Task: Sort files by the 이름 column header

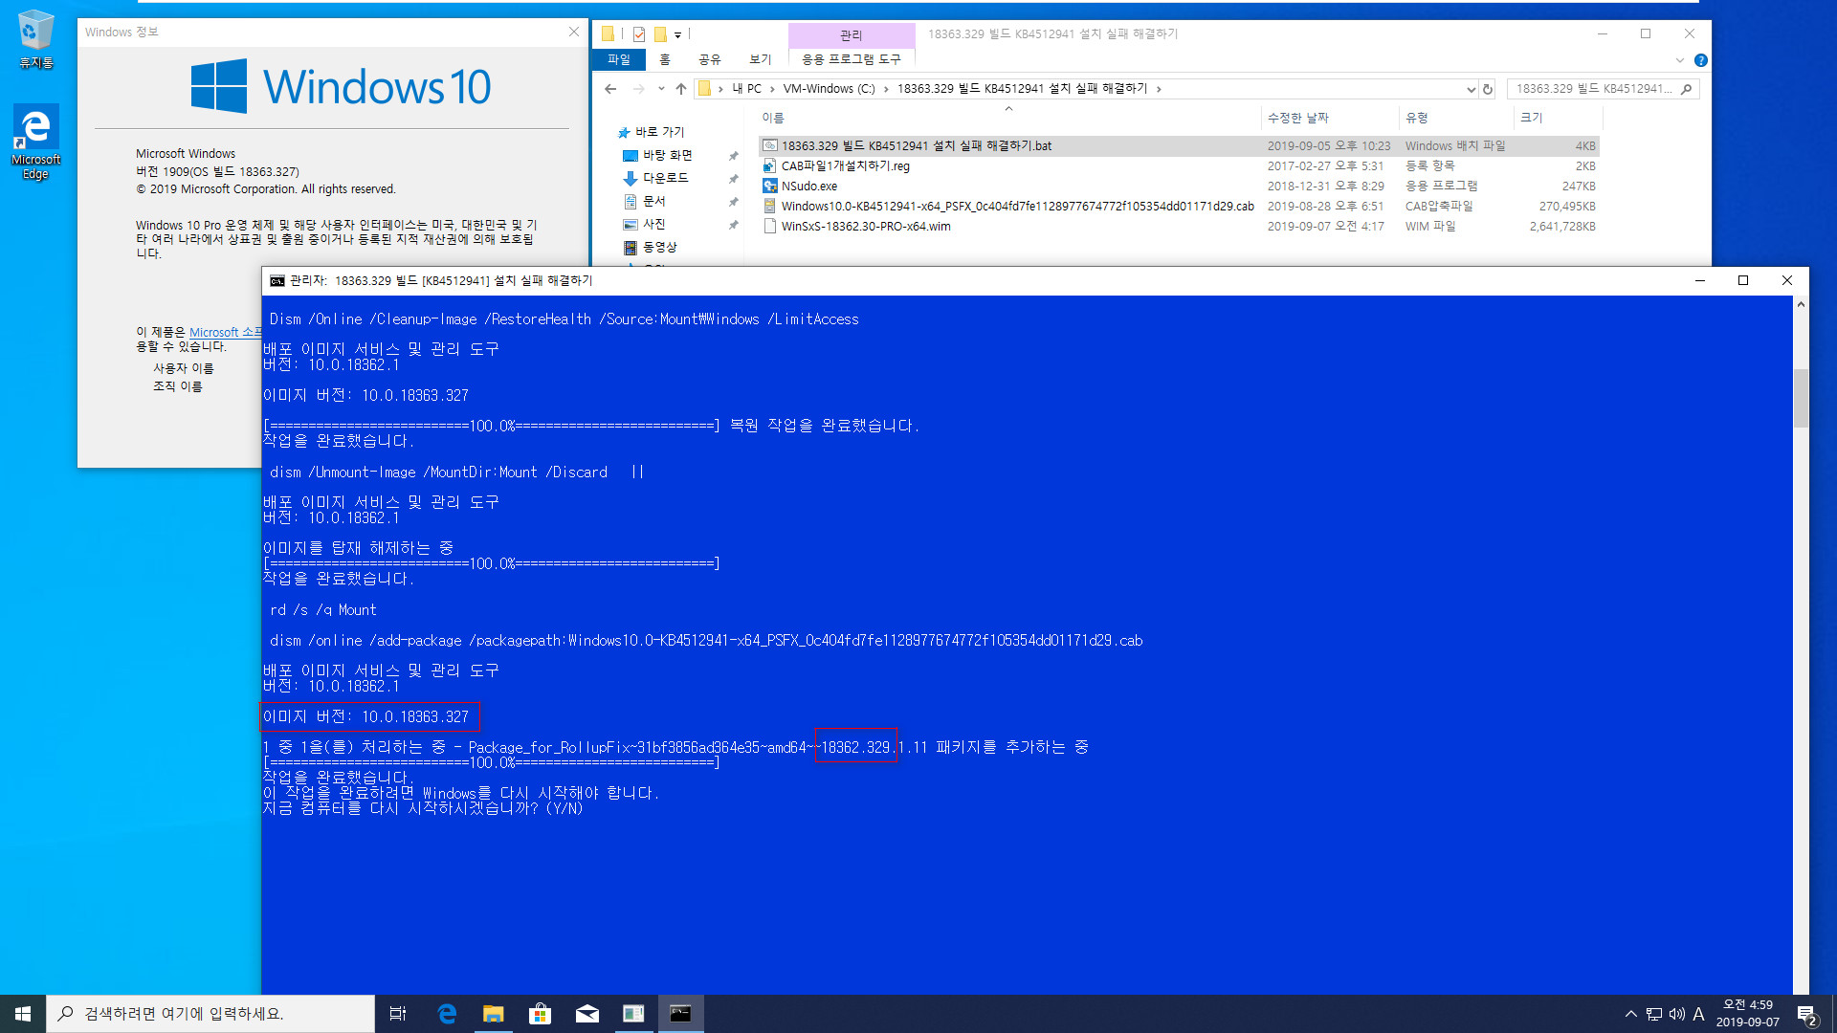Action: (773, 118)
